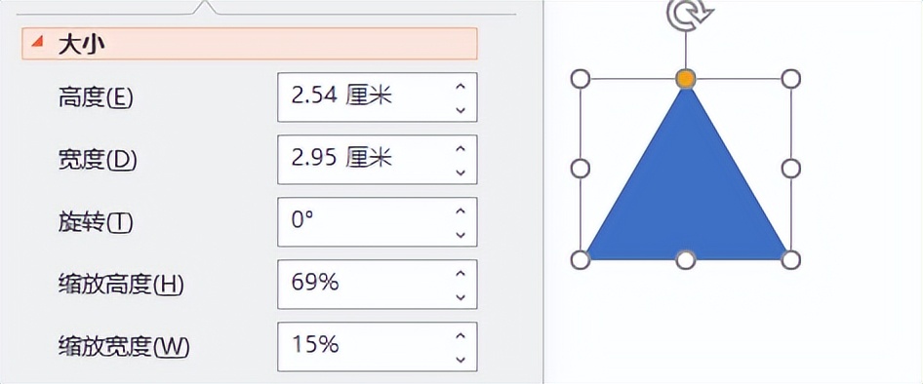
Task: Increase 高度 value with up arrow
Action: (x=461, y=87)
